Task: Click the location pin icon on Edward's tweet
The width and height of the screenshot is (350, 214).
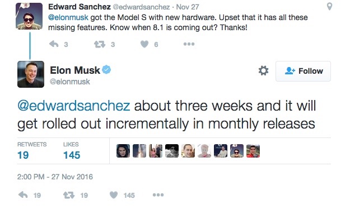Action: (x=329, y=6)
